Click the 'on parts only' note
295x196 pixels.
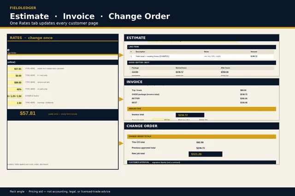(x=42, y=89)
